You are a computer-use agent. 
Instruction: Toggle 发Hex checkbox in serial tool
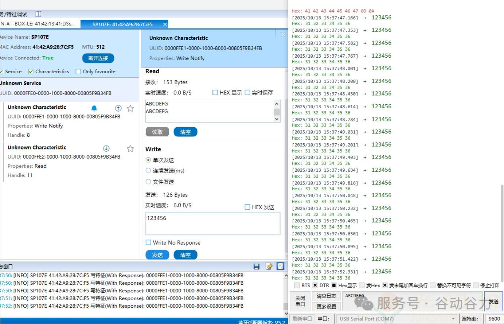(362, 285)
